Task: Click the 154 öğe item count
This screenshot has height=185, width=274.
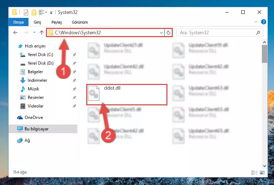Action: tap(20, 172)
